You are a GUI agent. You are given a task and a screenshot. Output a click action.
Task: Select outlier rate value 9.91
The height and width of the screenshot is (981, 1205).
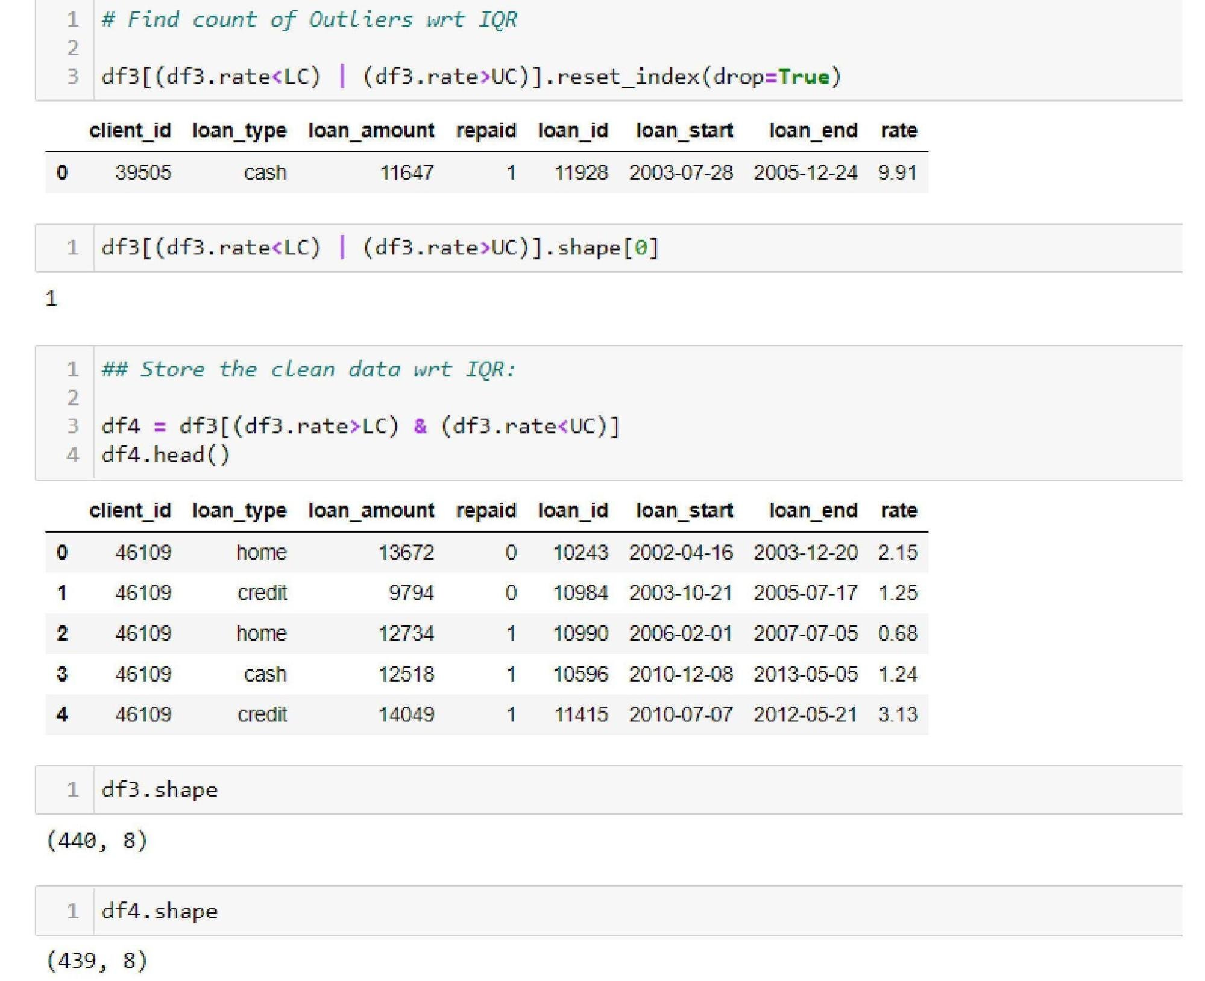(x=898, y=172)
